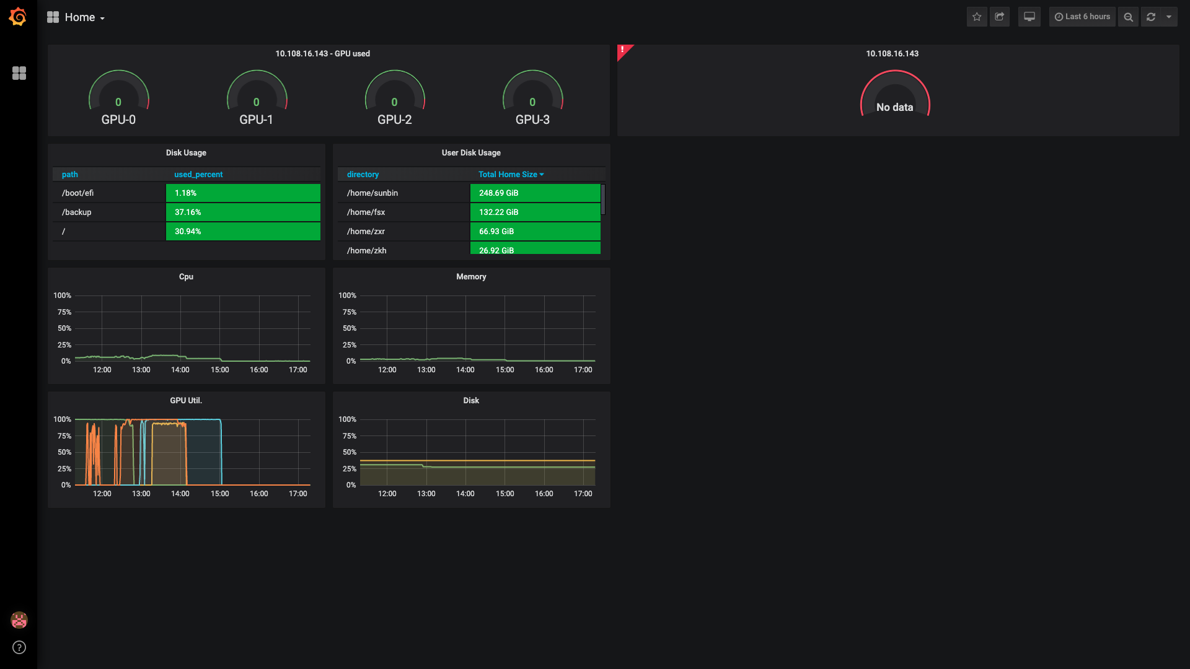Open the Last 6 hours time picker
Viewport: 1190px width, 669px height.
pyautogui.click(x=1082, y=17)
